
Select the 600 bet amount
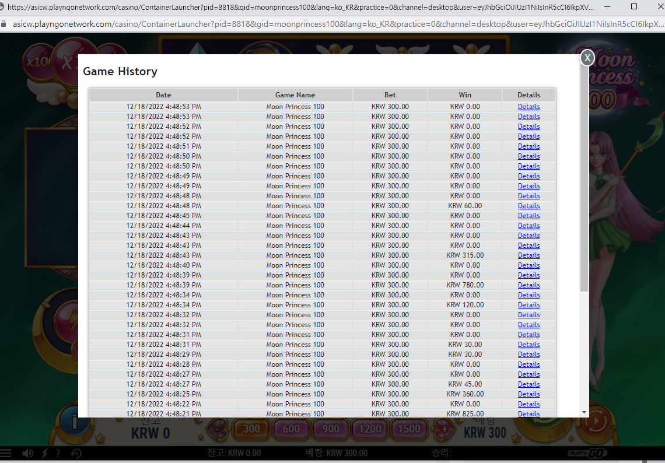tap(291, 429)
